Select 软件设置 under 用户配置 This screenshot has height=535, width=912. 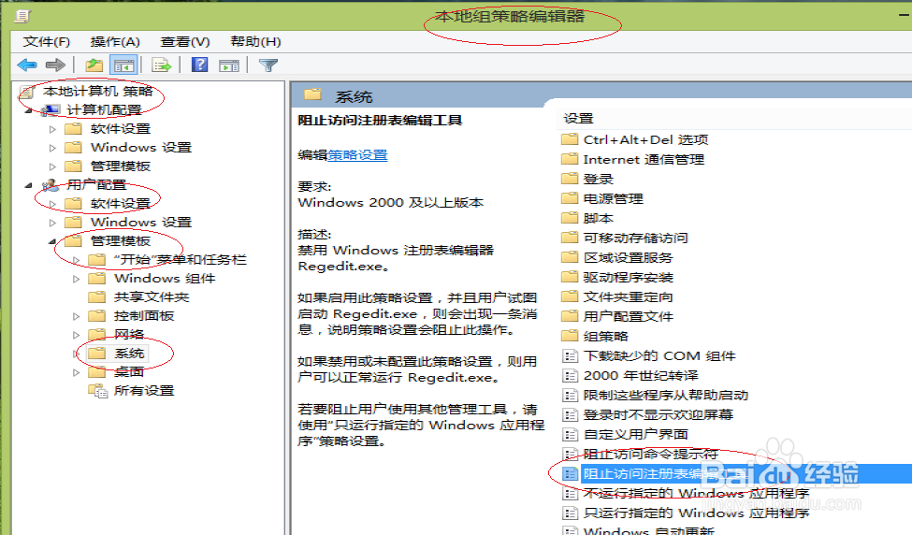pyautogui.click(x=121, y=204)
